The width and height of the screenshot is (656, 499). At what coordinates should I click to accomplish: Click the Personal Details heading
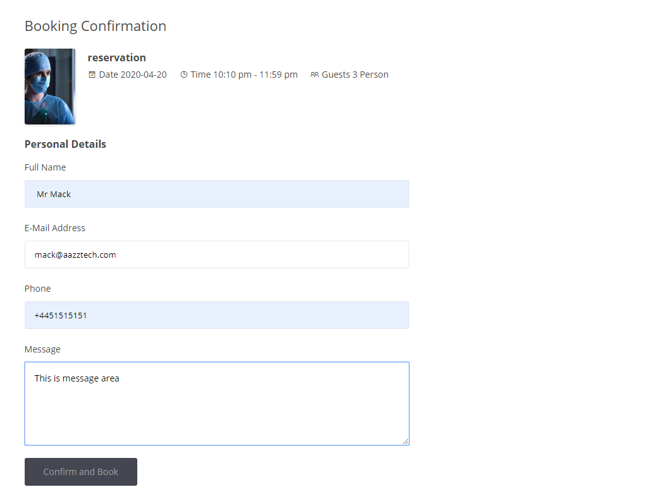tap(65, 144)
